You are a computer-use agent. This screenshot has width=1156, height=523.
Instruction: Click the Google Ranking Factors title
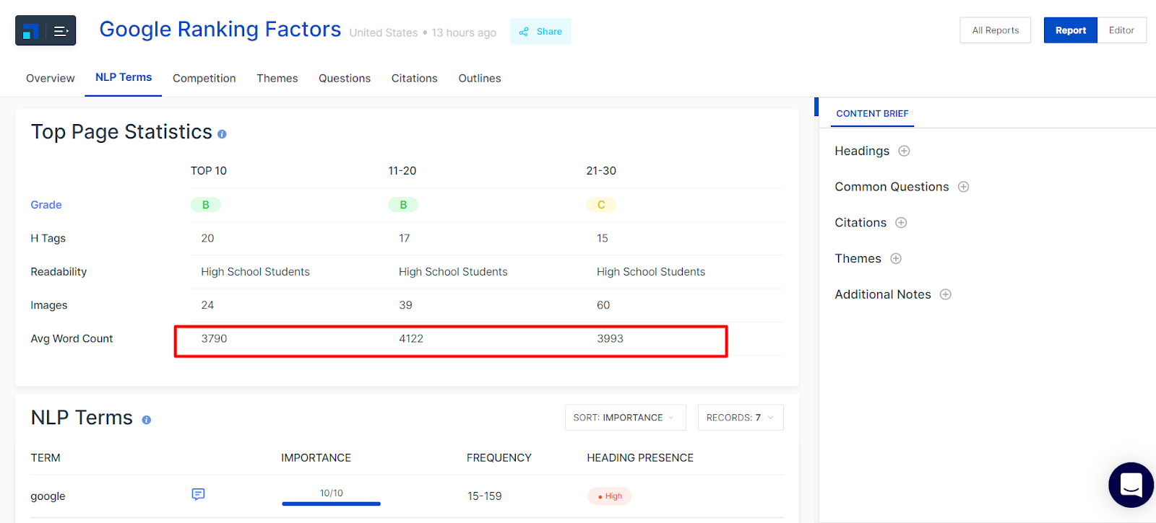click(220, 30)
